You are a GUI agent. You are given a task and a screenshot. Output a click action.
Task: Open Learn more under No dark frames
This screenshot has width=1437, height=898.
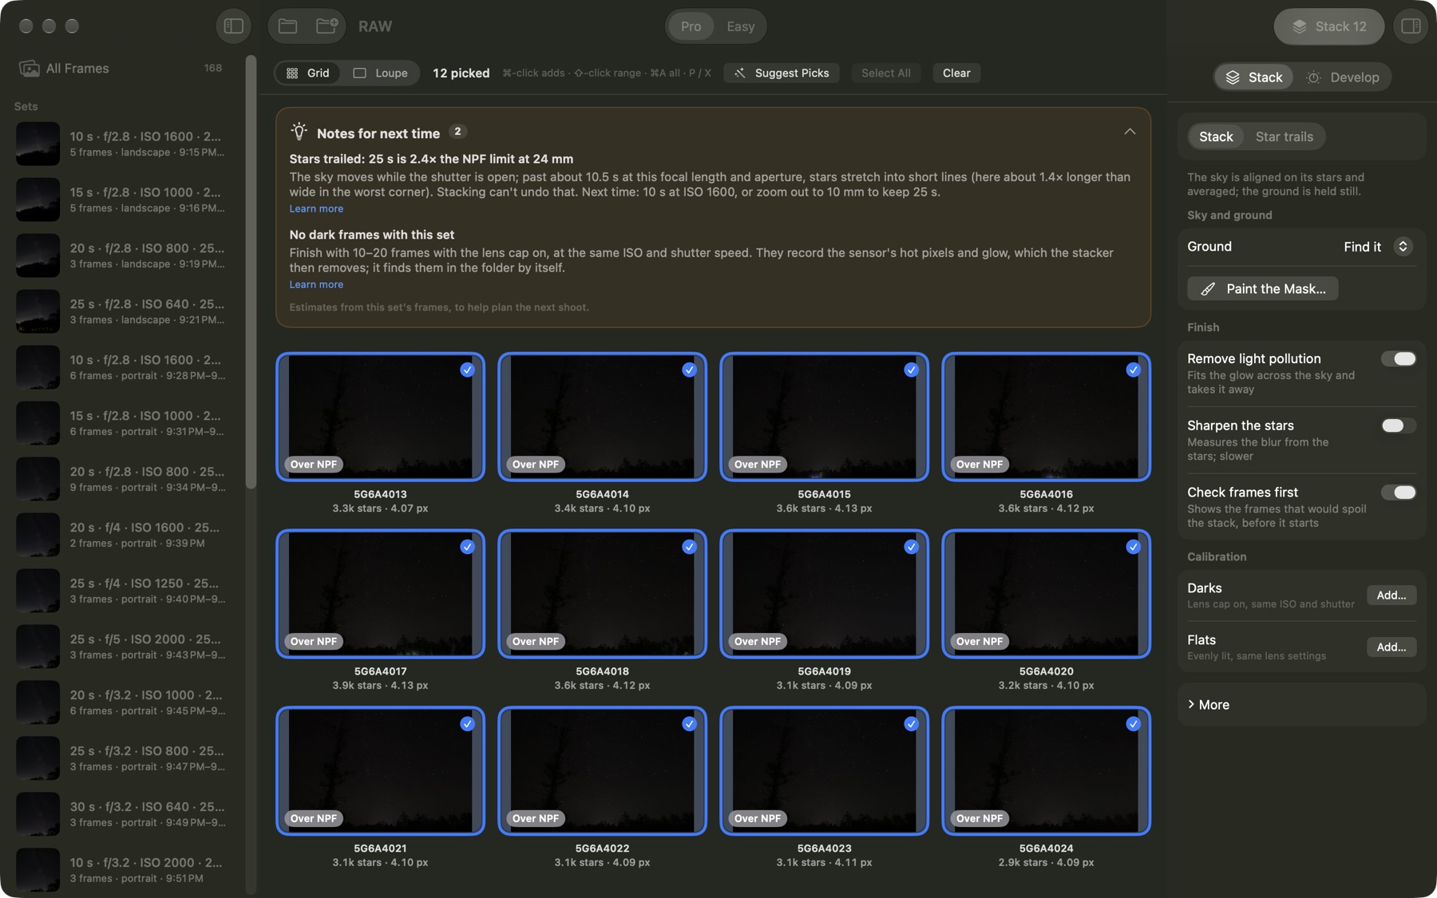pos(316,284)
